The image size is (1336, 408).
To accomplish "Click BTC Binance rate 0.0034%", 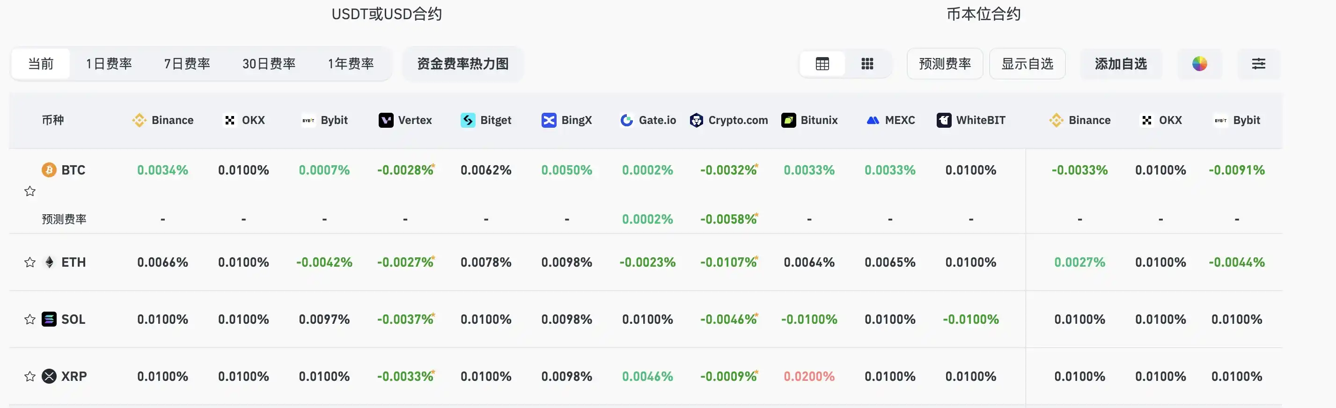I will (x=162, y=170).
